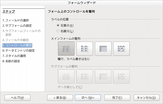
Task: Go to step 1. フィールドの選択
Action: pyautogui.click(x=16, y=20)
